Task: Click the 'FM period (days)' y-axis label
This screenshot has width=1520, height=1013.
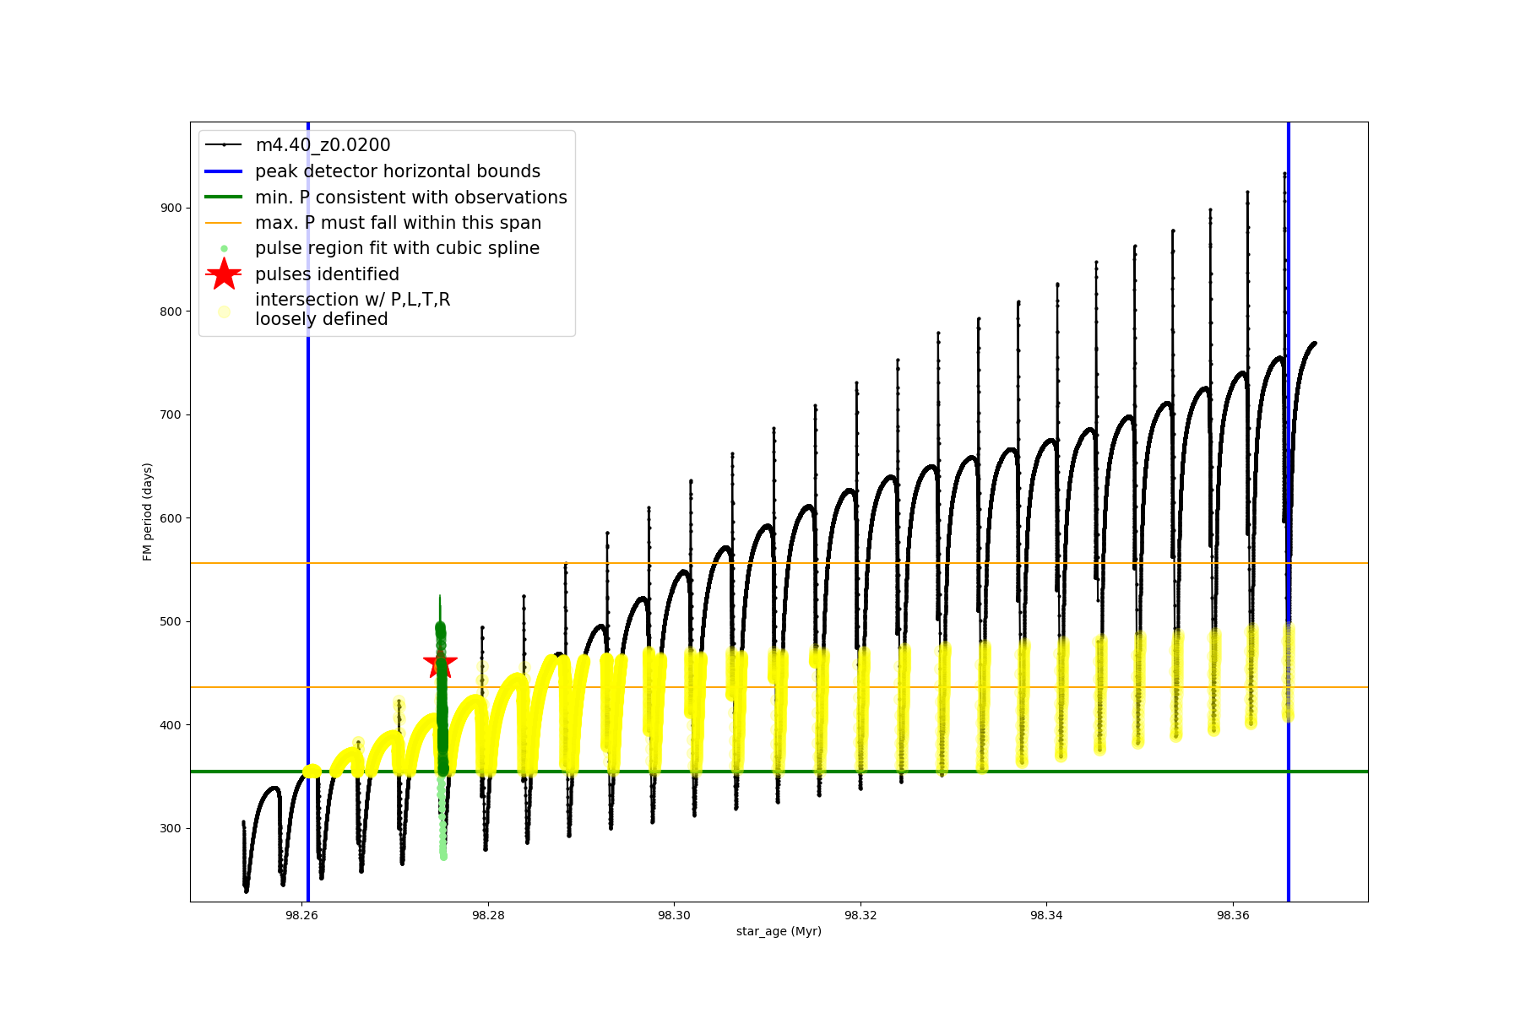Action: point(148,512)
